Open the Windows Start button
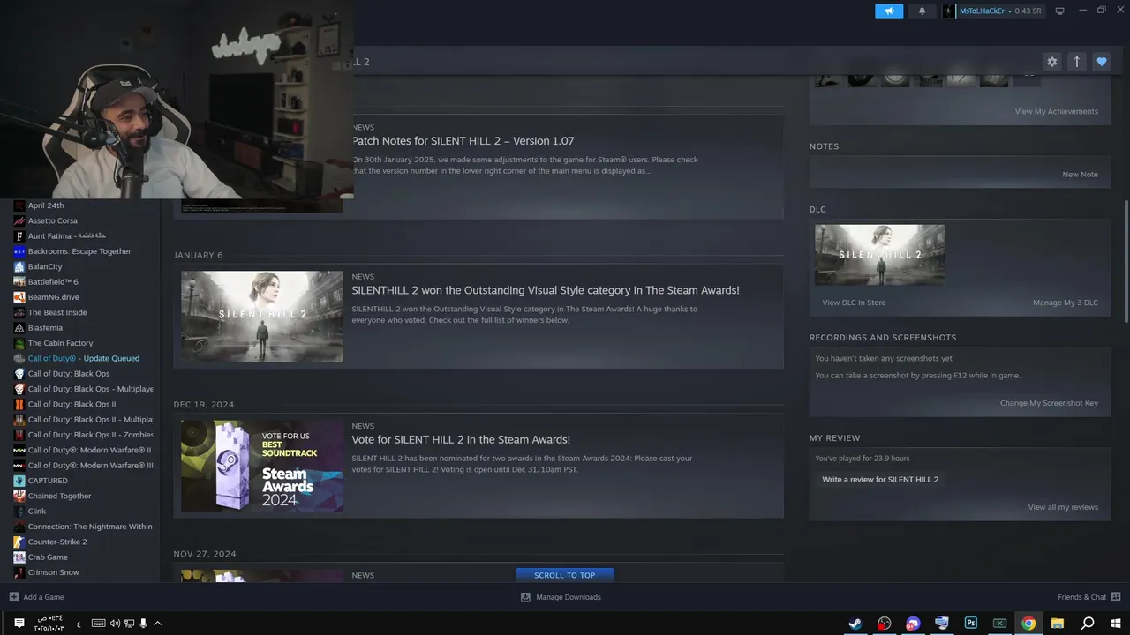Screen dimensions: 1130x635 coord(1116,624)
